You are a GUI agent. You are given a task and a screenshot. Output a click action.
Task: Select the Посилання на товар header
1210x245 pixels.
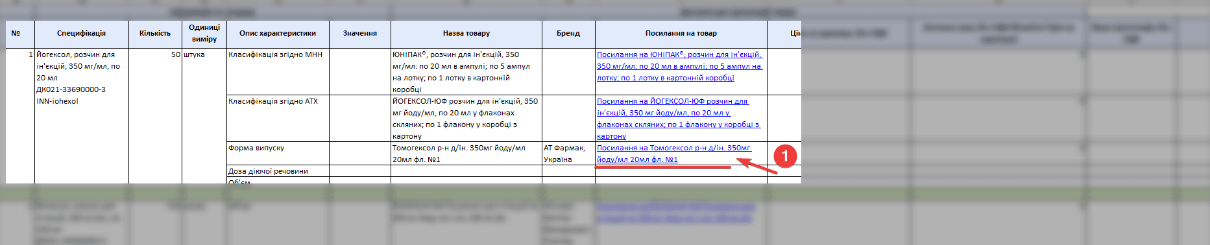point(681,34)
